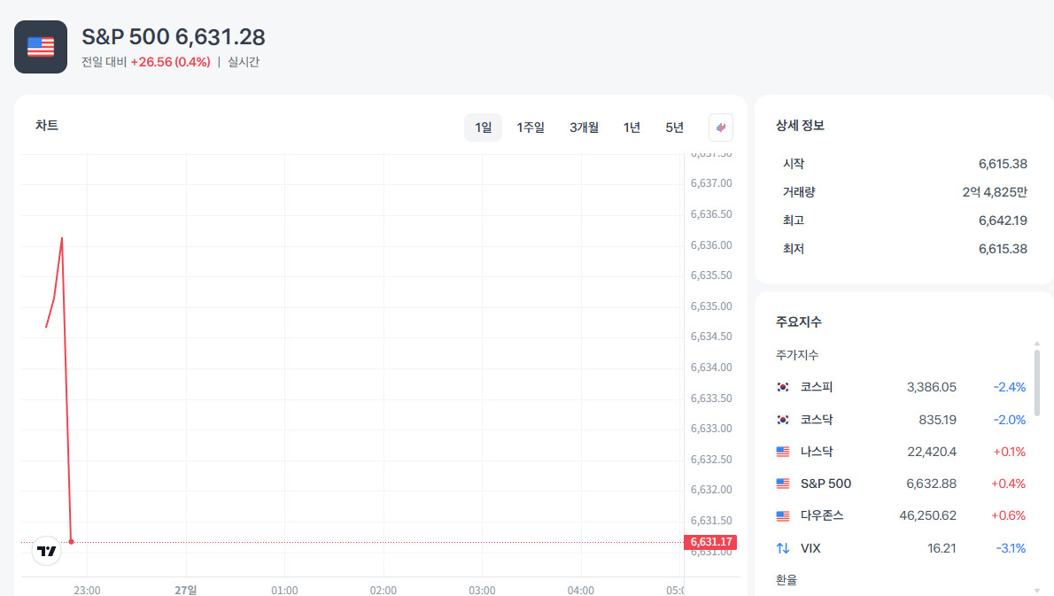Click the US flag beside 나스닥
Image resolution: width=1054 pixels, height=596 pixels.
[x=783, y=452]
